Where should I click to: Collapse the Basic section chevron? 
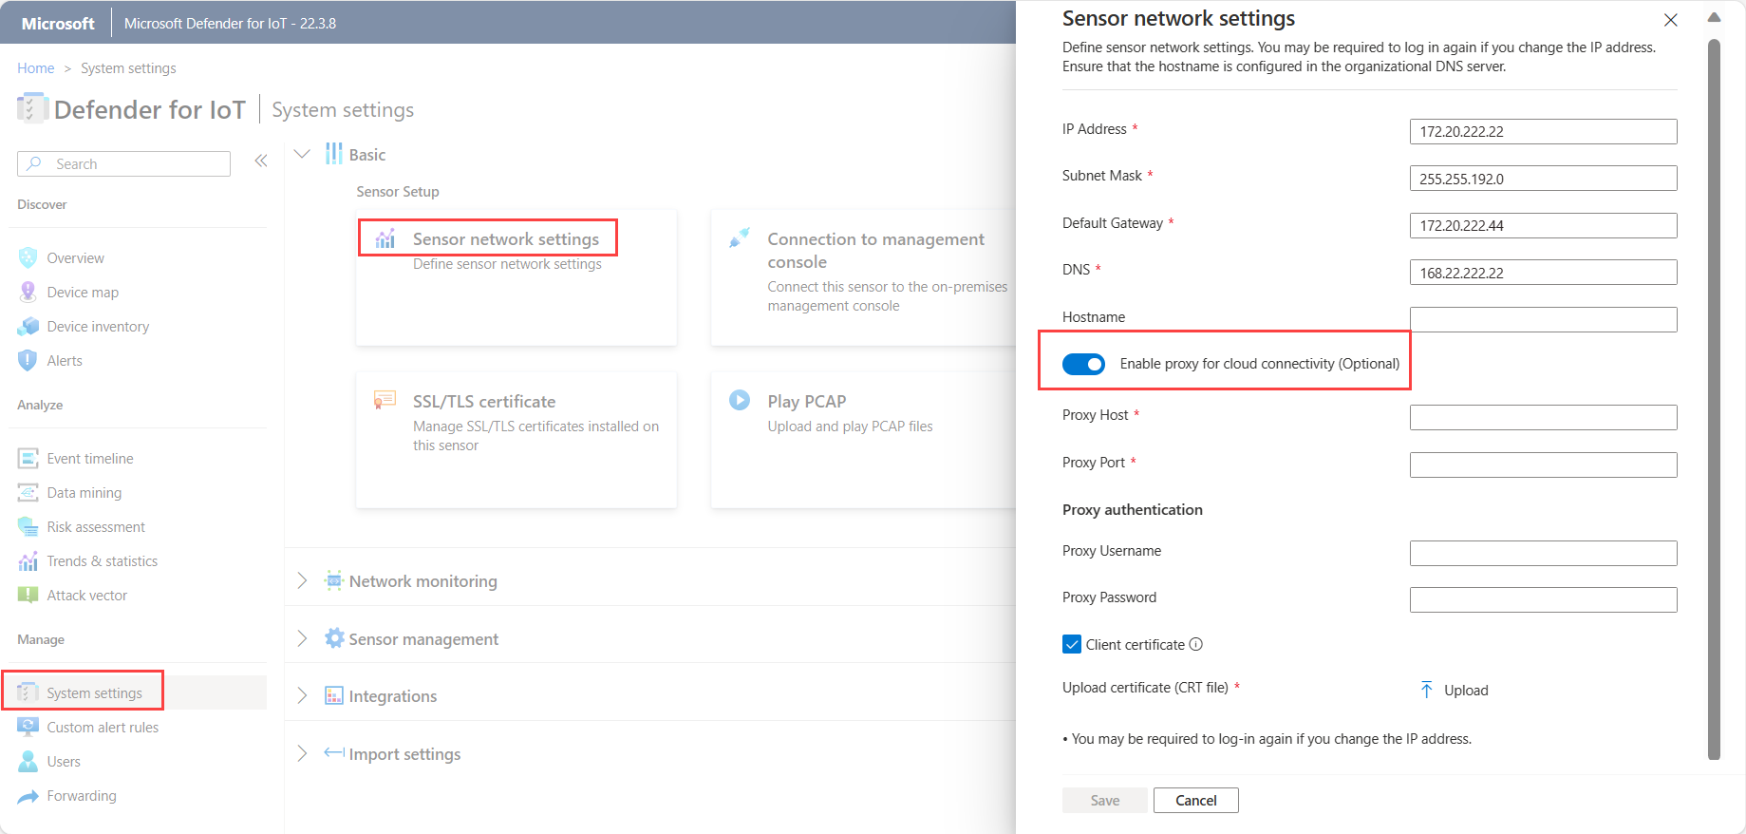(302, 154)
